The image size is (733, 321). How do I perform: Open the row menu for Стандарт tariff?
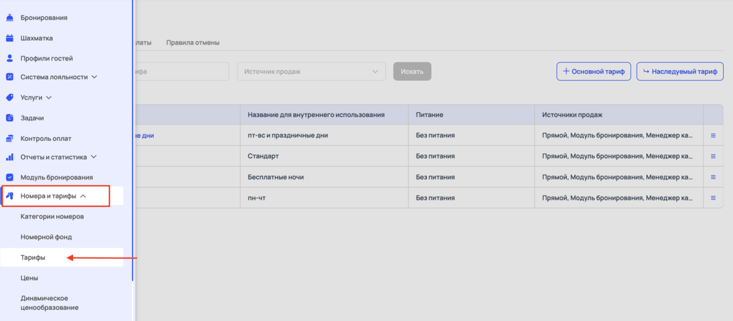(x=713, y=156)
